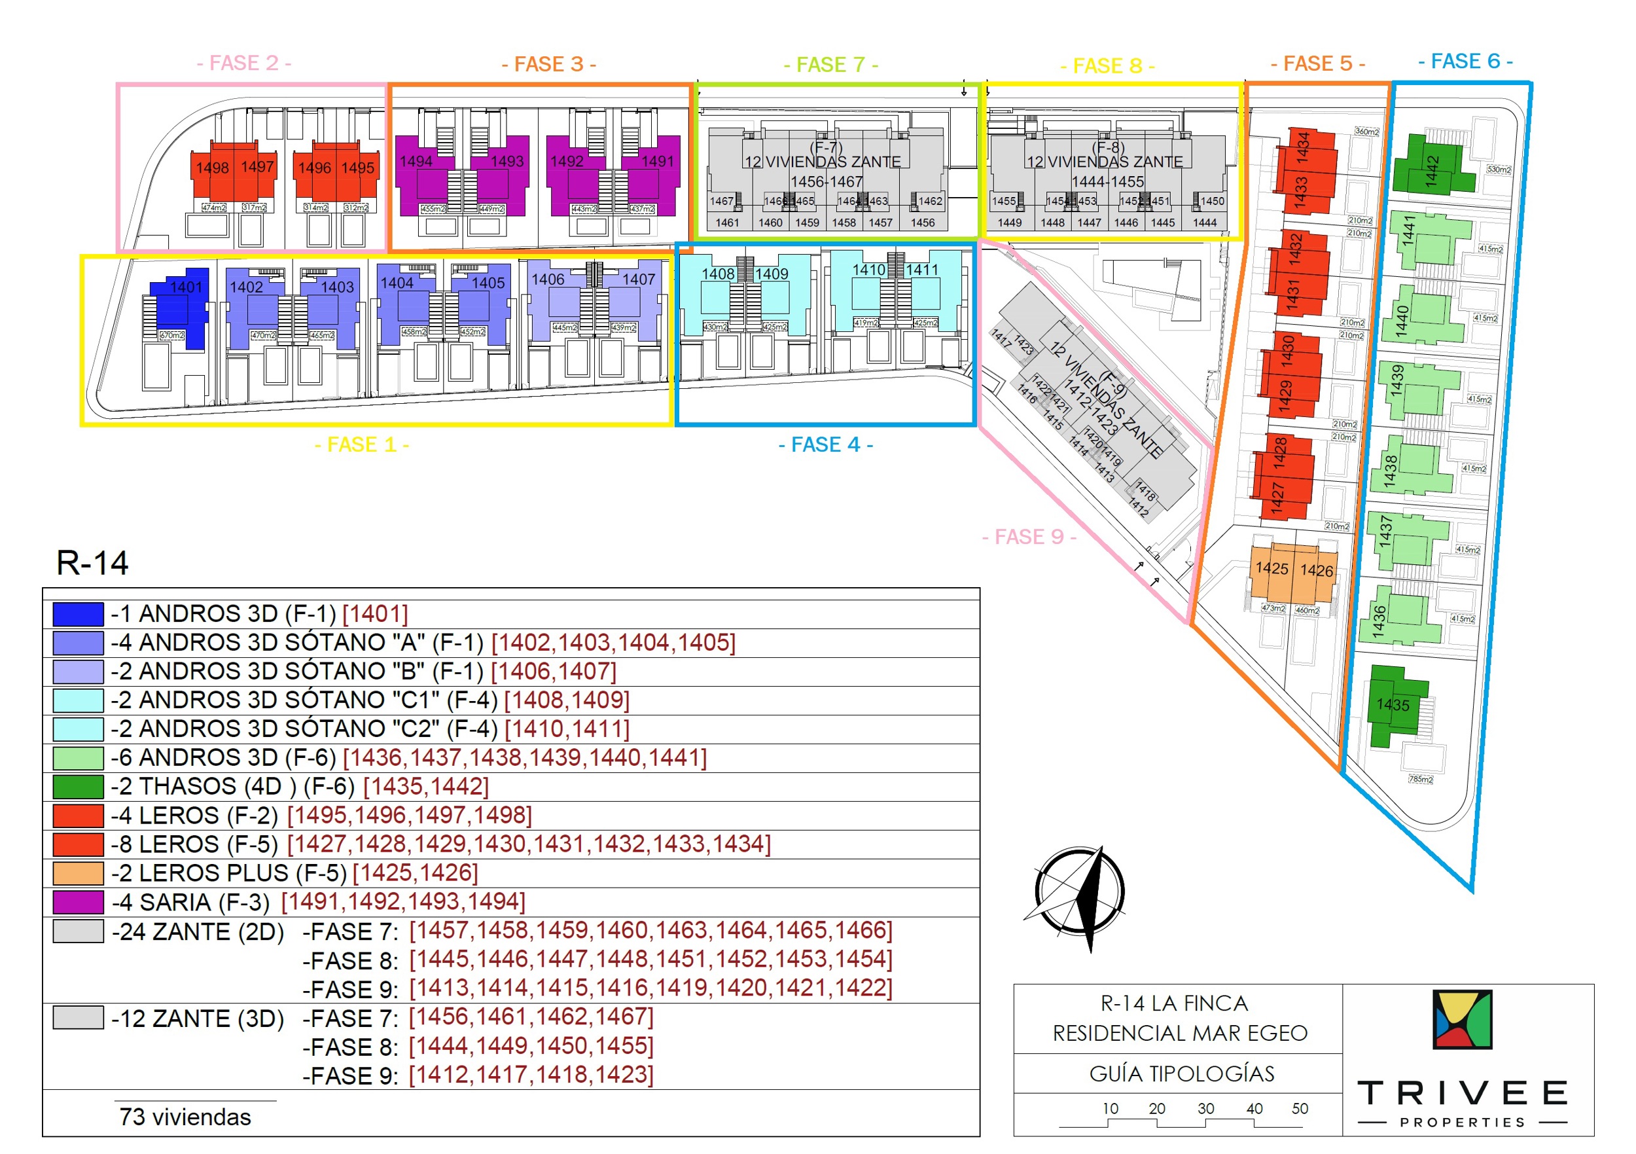Click the GUÍA TIPOLOGÍAS title cell

[1181, 1073]
